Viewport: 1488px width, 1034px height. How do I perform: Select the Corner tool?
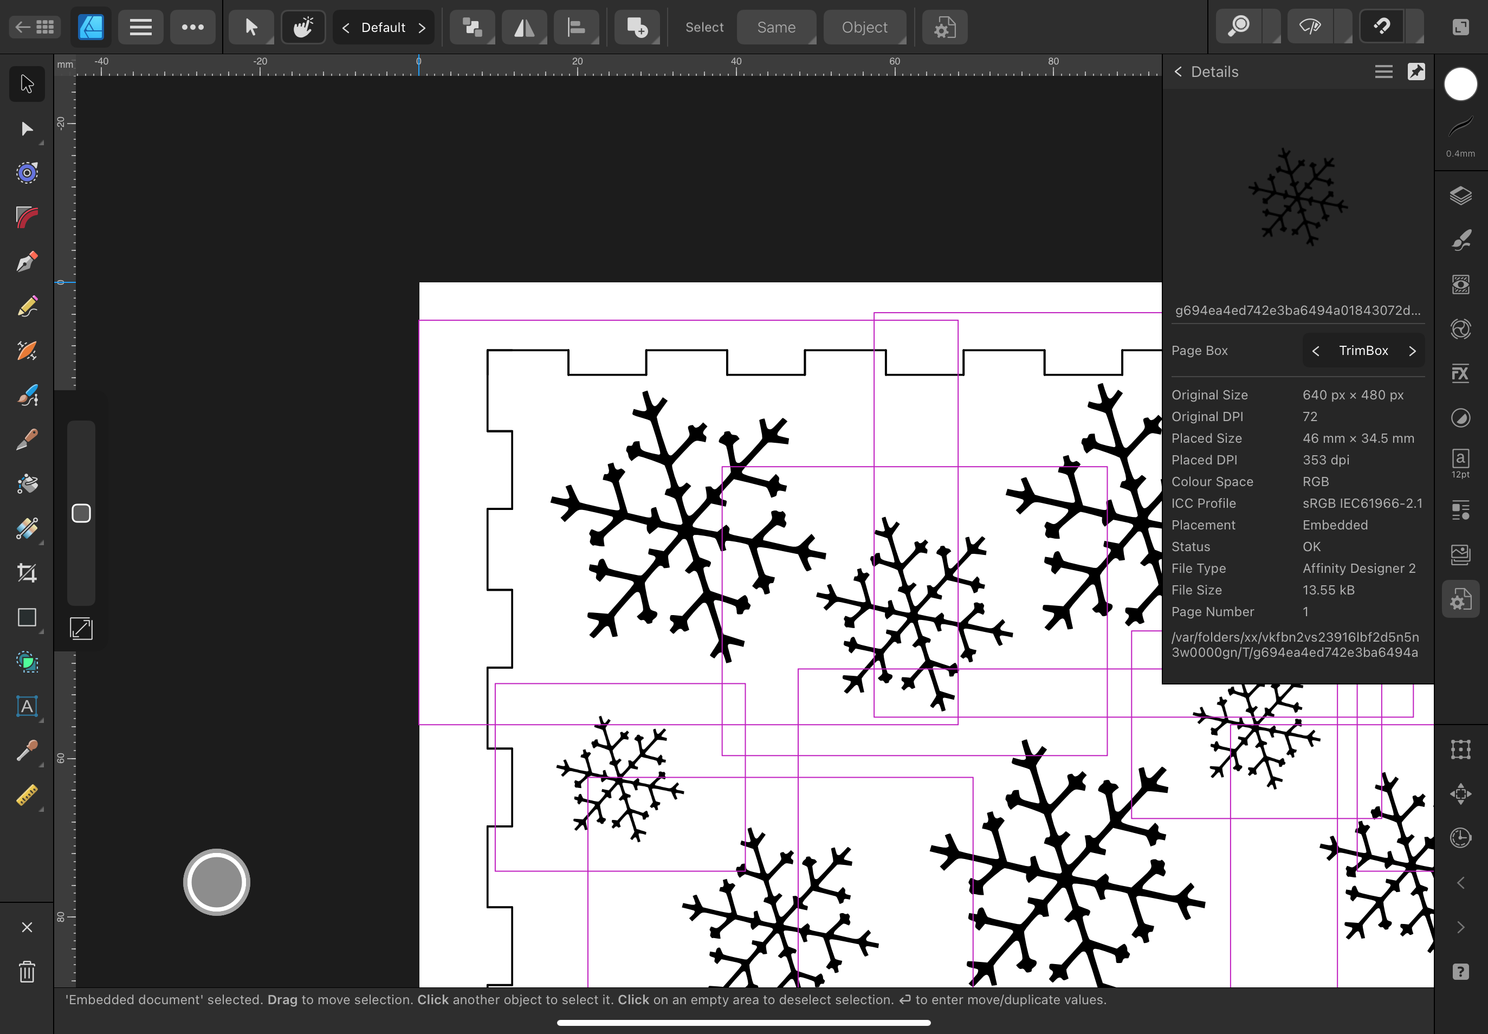pos(27,217)
